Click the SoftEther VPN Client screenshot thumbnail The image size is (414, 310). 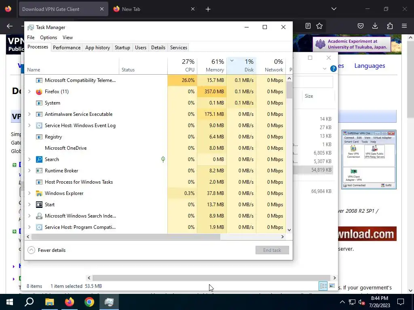[369, 159]
